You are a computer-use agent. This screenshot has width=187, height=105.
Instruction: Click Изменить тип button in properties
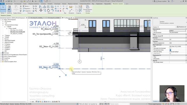[x=182, y=27]
